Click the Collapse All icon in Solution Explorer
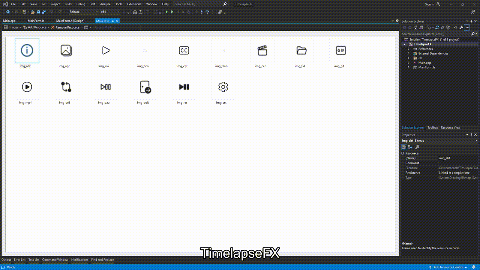This screenshot has width=480, height=270. [443, 27]
